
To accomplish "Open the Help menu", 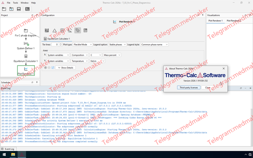I will pyautogui.click(x=33, y=3).
